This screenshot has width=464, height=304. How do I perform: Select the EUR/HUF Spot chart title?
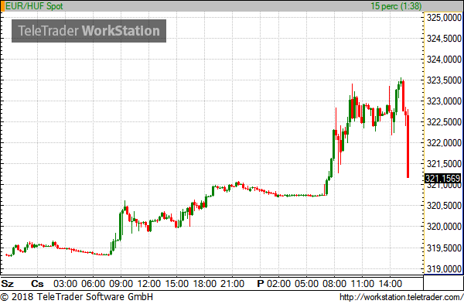point(34,6)
